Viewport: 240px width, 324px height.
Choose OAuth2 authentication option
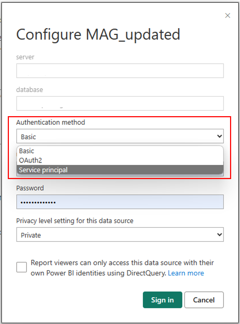120,160
